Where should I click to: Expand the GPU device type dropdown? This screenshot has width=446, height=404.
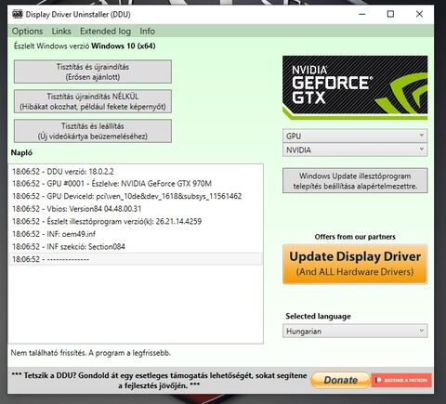pos(355,136)
